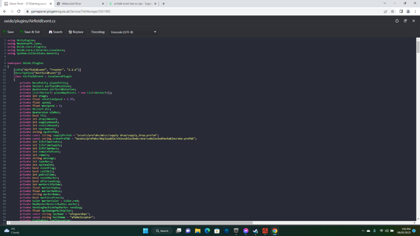
Task: Close the airfield event tab
Action: coord(155,4)
